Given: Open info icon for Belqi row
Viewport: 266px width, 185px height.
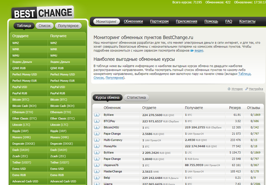Looking at the screenshot, I should 97,178.
